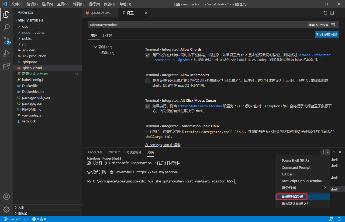Select JavaScript Debug Terminal menu entry
This screenshot has height=222, width=345.
pos(302,181)
